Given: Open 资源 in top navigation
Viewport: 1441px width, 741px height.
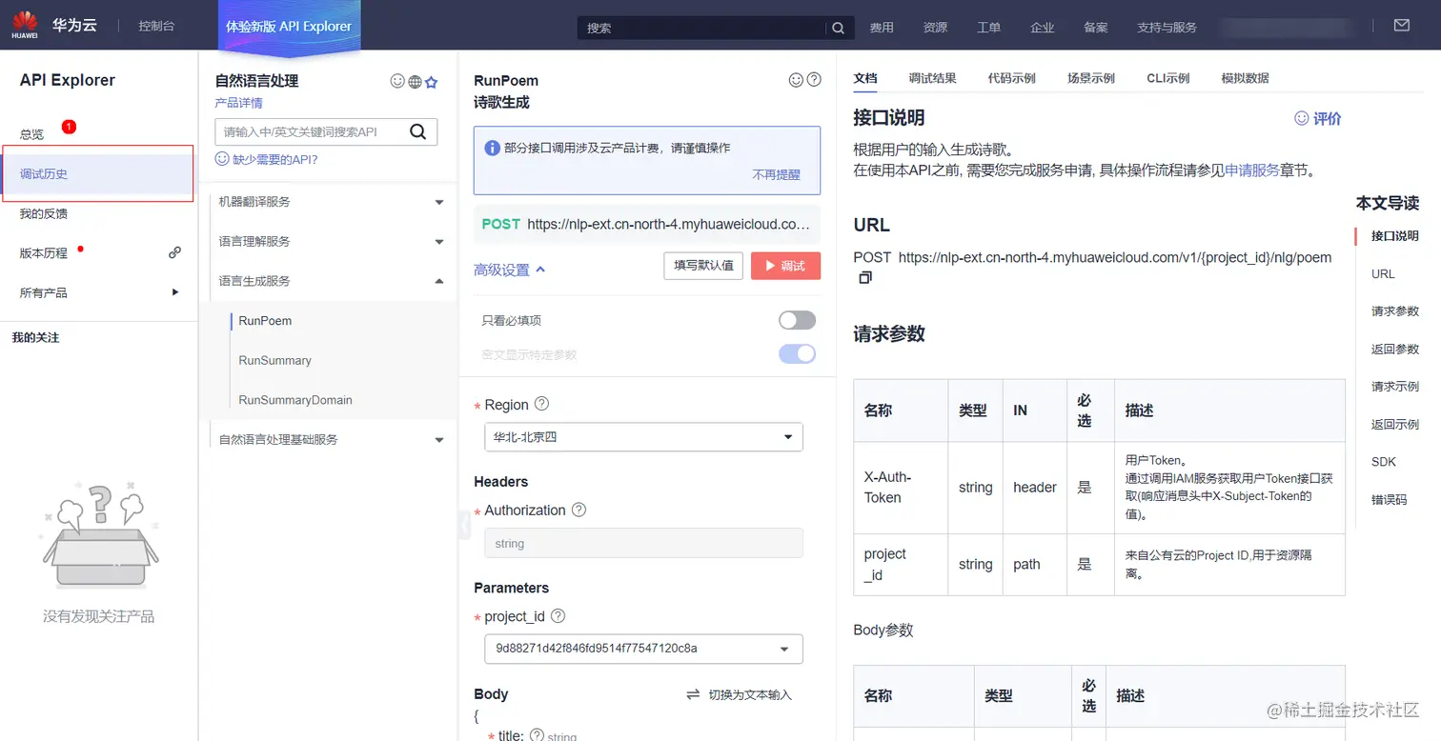Looking at the screenshot, I should coord(935,28).
